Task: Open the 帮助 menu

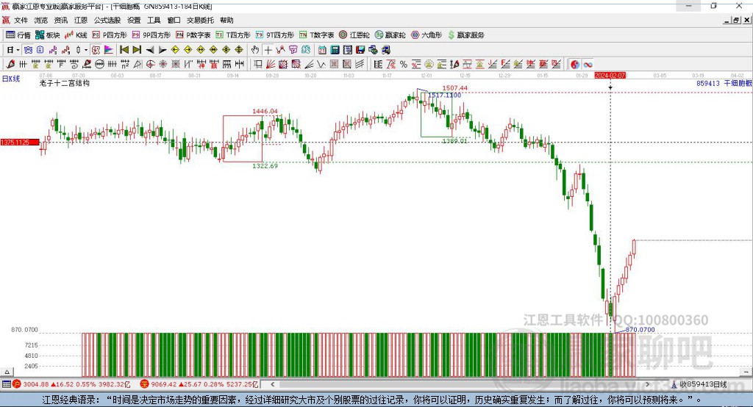Action: (226, 20)
